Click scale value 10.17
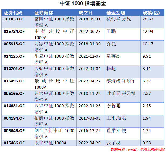Screen dimensions: 166x152 point(148,44)
